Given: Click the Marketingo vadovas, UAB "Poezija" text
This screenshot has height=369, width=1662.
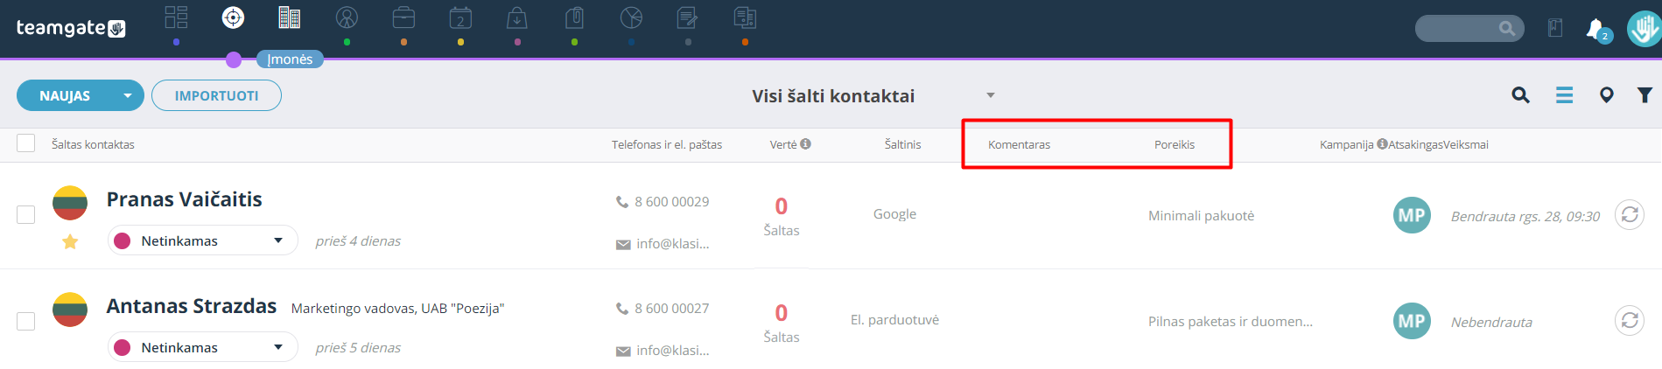Looking at the screenshot, I should [397, 309].
